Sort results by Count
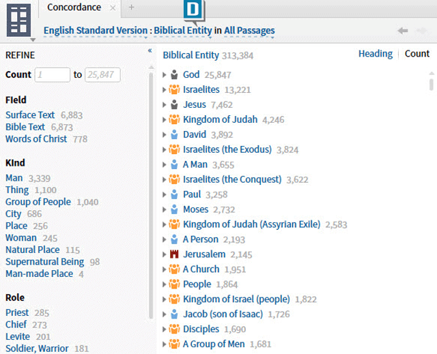The image size is (437, 354). [x=417, y=54]
